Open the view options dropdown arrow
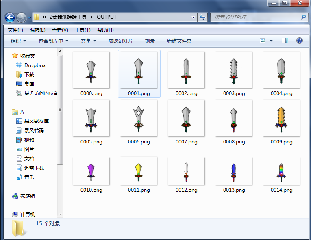This screenshot has width=311, height=240. click(271, 41)
